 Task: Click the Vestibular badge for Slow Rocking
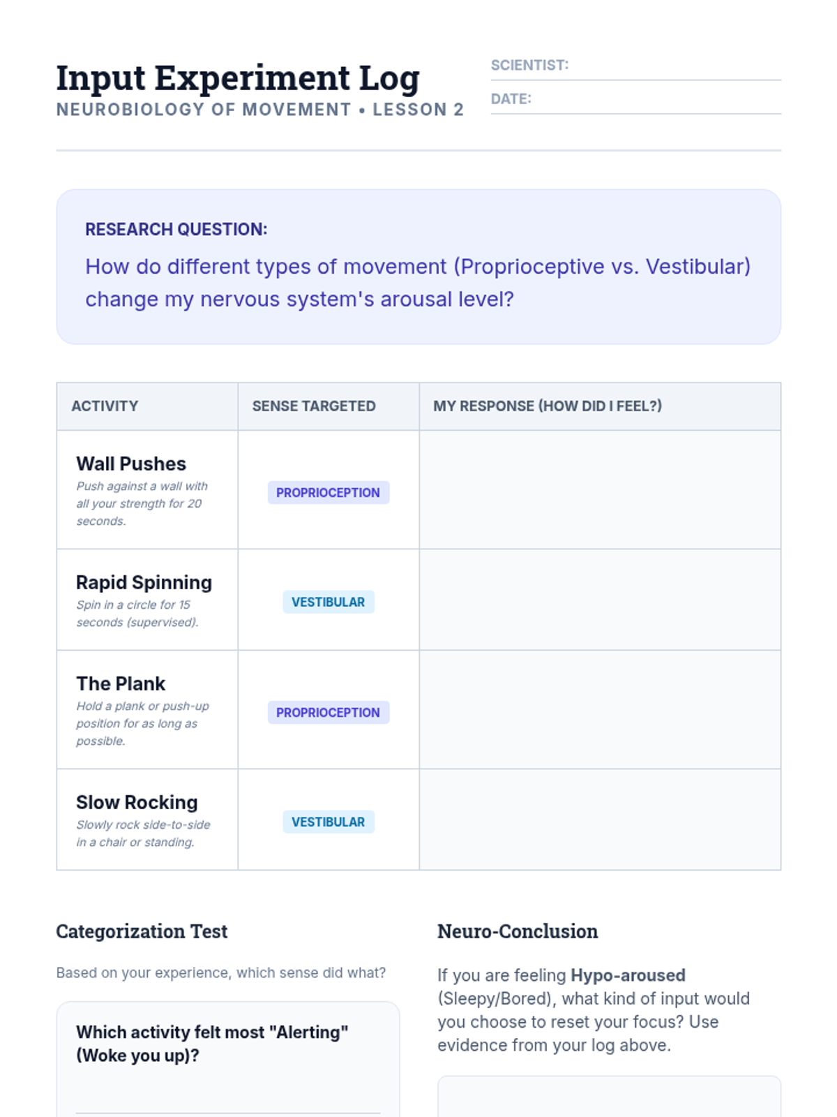pyautogui.click(x=328, y=822)
